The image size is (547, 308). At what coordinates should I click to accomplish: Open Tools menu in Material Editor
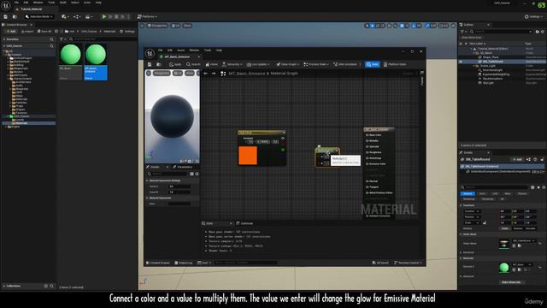pyautogui.click(x=208, y=50)
